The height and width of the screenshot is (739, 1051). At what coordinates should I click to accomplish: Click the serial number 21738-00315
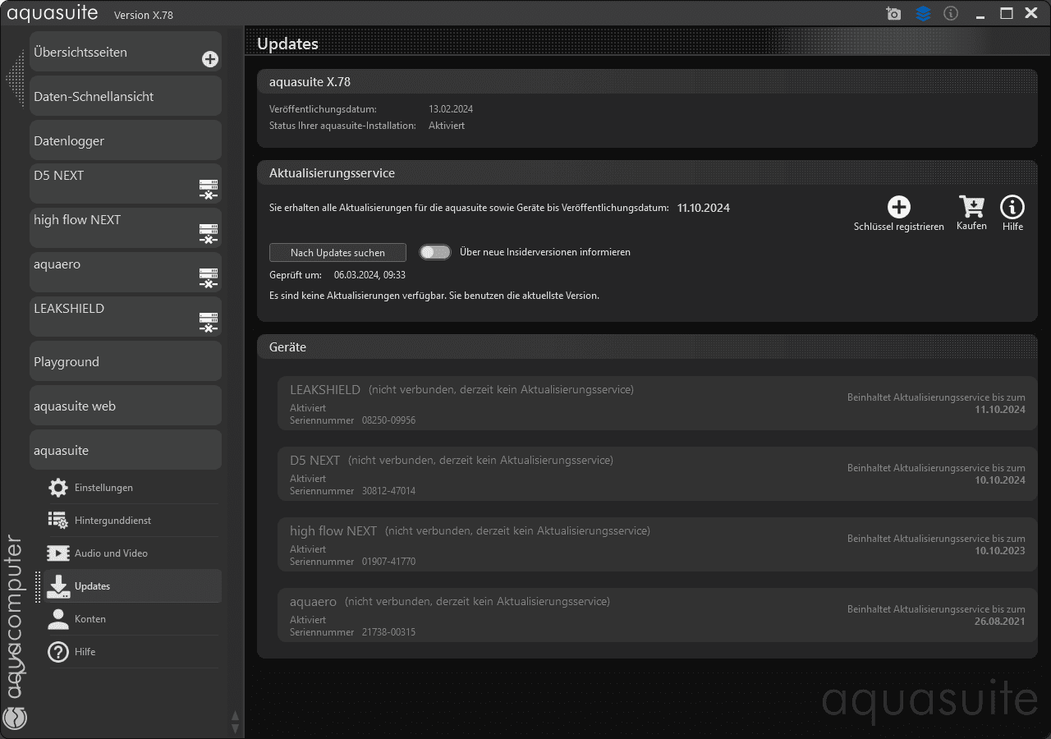tap(388, 632)
